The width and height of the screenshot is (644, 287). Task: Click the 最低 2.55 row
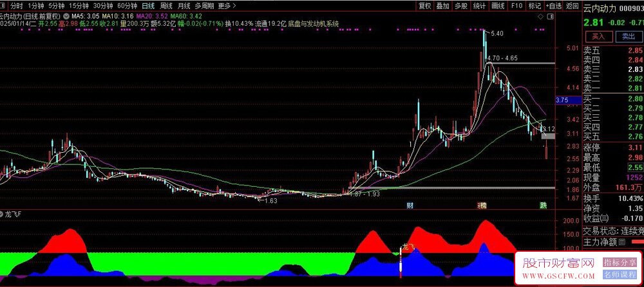[614, 168]
